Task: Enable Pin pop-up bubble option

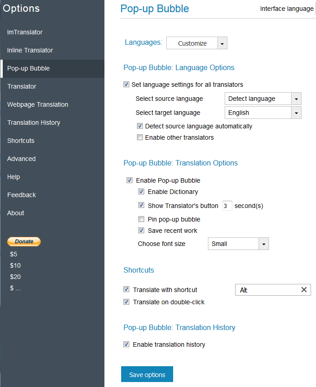Action: tap(141, 219)
